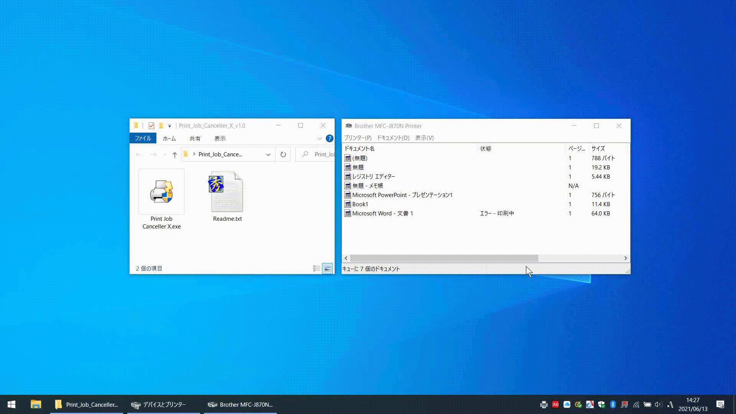Open the Windows Start menu
This screenshot has width=736, height=414.
(x=11, y=404)
